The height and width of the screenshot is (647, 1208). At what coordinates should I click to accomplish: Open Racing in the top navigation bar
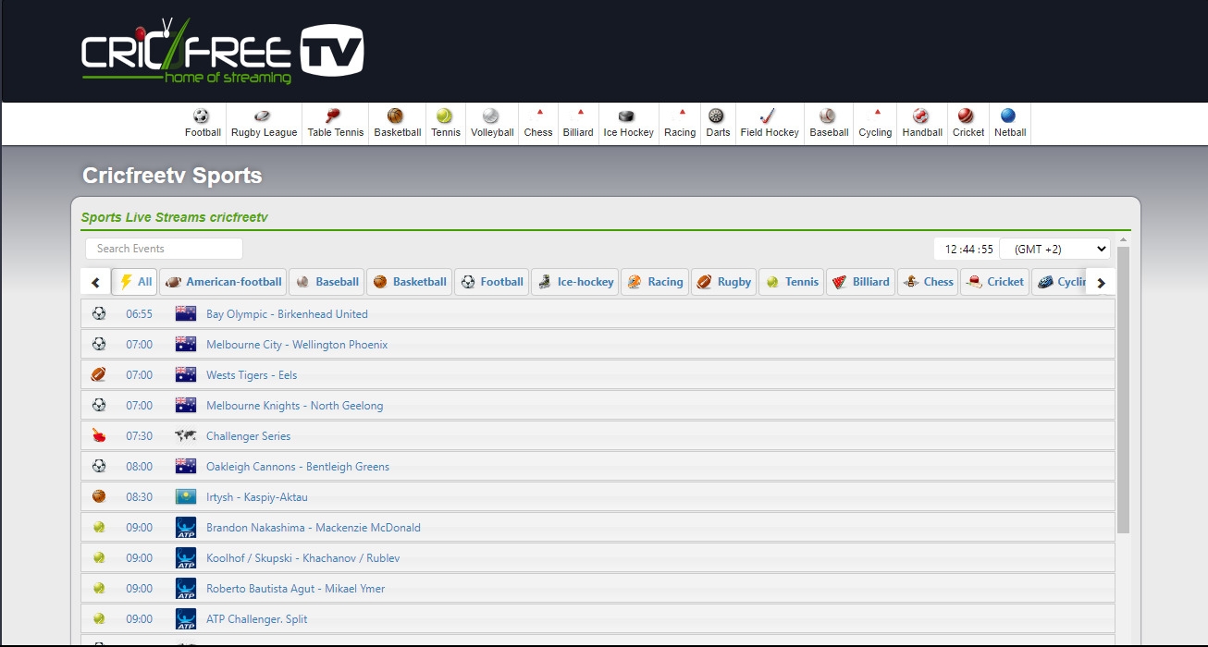[x=680, y=124]
